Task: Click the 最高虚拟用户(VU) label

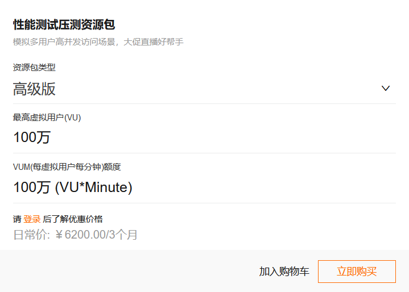Action: click(47, 118)
